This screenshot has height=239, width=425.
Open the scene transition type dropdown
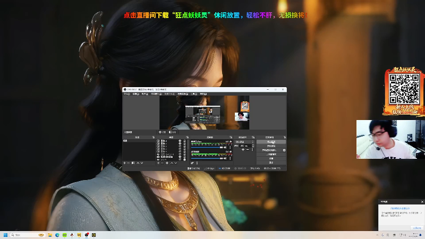[x=244, y=142]
